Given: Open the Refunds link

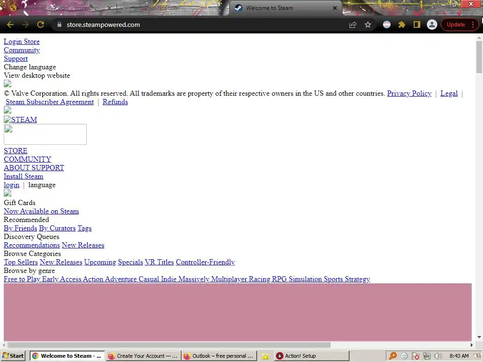Looking at the screenshot, I should pos(115,102).
